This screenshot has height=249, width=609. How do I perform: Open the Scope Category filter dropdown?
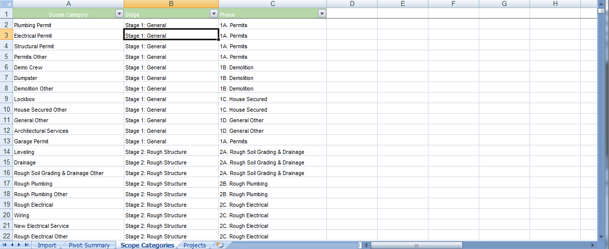tap(119, 14)
